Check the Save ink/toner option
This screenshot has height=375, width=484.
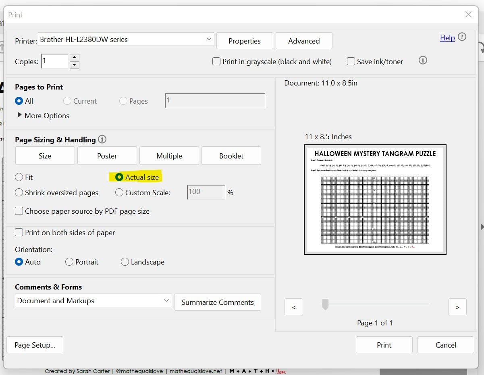(351, 62)
